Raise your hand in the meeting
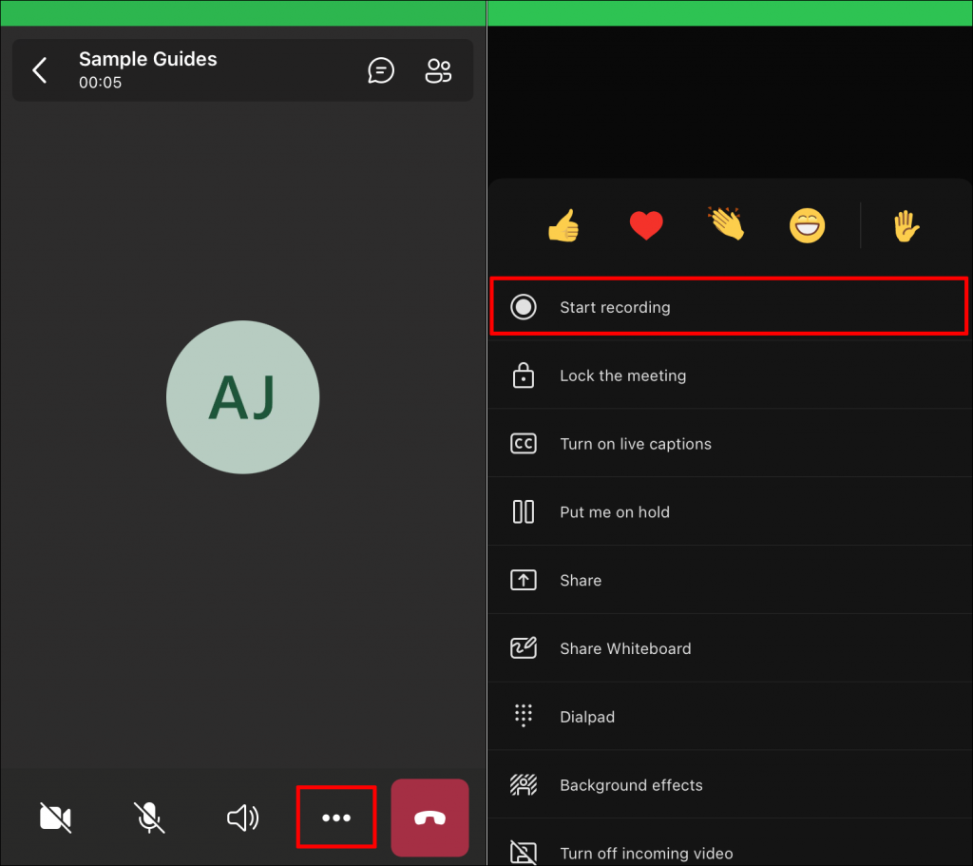Image resolution: width=973 pixels, height=866 pixels. (906, 225)
